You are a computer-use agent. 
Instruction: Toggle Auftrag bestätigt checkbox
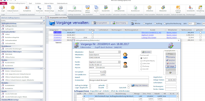point(90,85)
